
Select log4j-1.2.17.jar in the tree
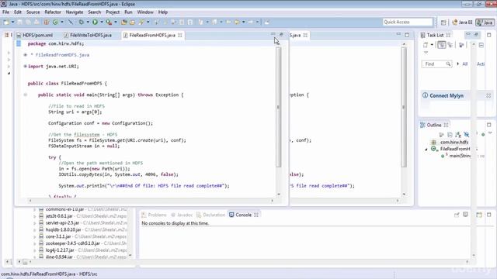tap(60, 250)
